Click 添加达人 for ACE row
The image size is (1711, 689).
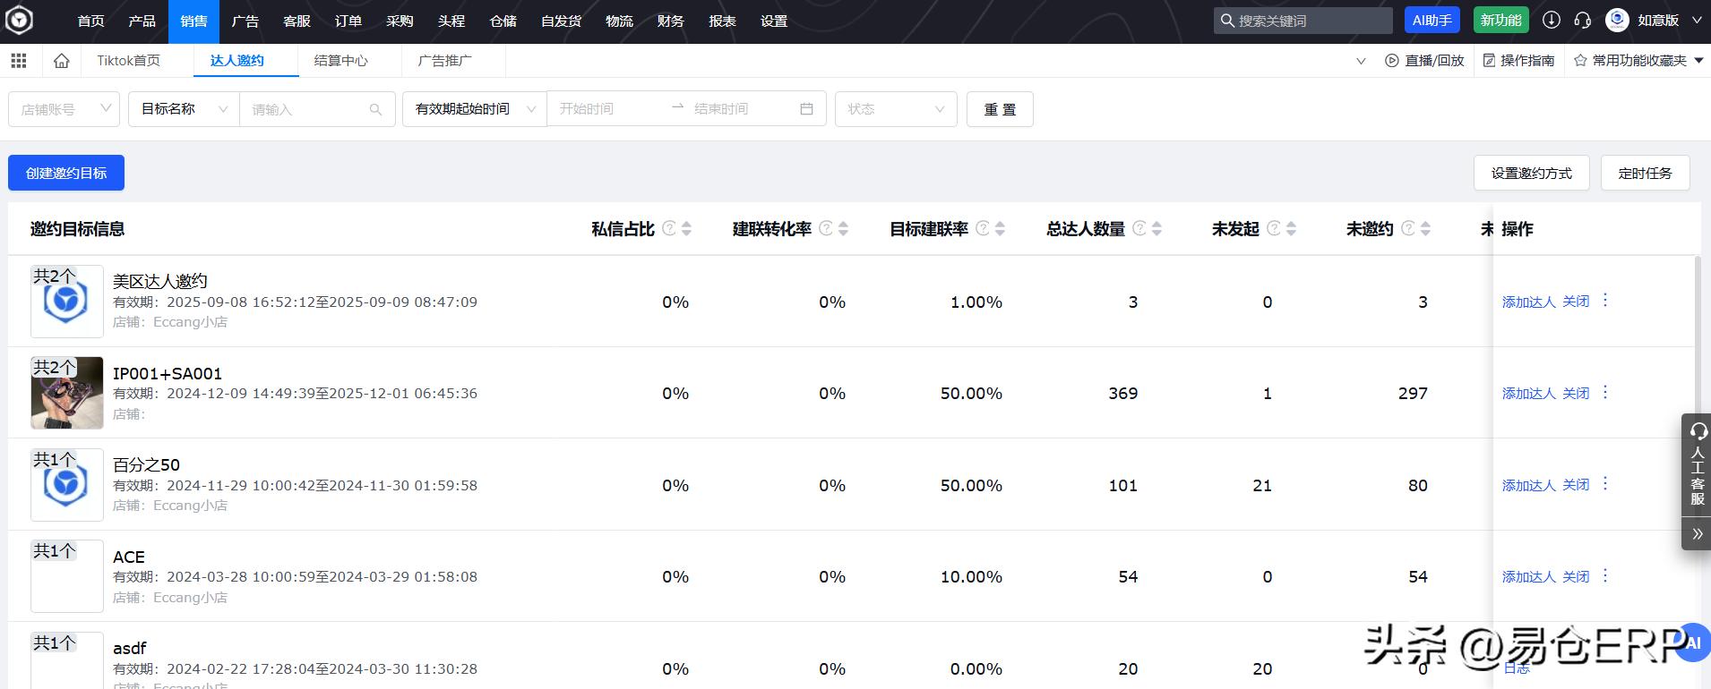(x=1529, y=577)
